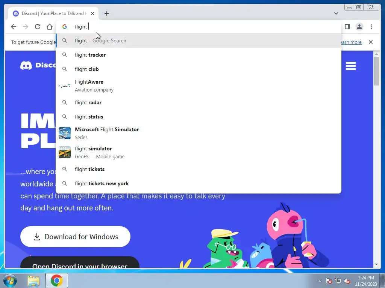Click the Google logo in address bar

click(x=65, y=27)
